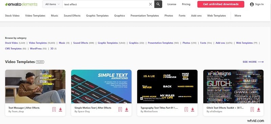Screen dimensions: 271x124
Task: Browse the WordPress category link
Action: point(36,49)
